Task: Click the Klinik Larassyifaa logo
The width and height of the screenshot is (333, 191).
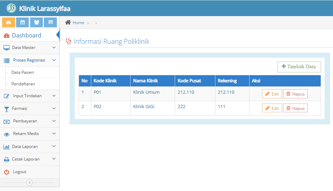Action: tap(11, 8)
